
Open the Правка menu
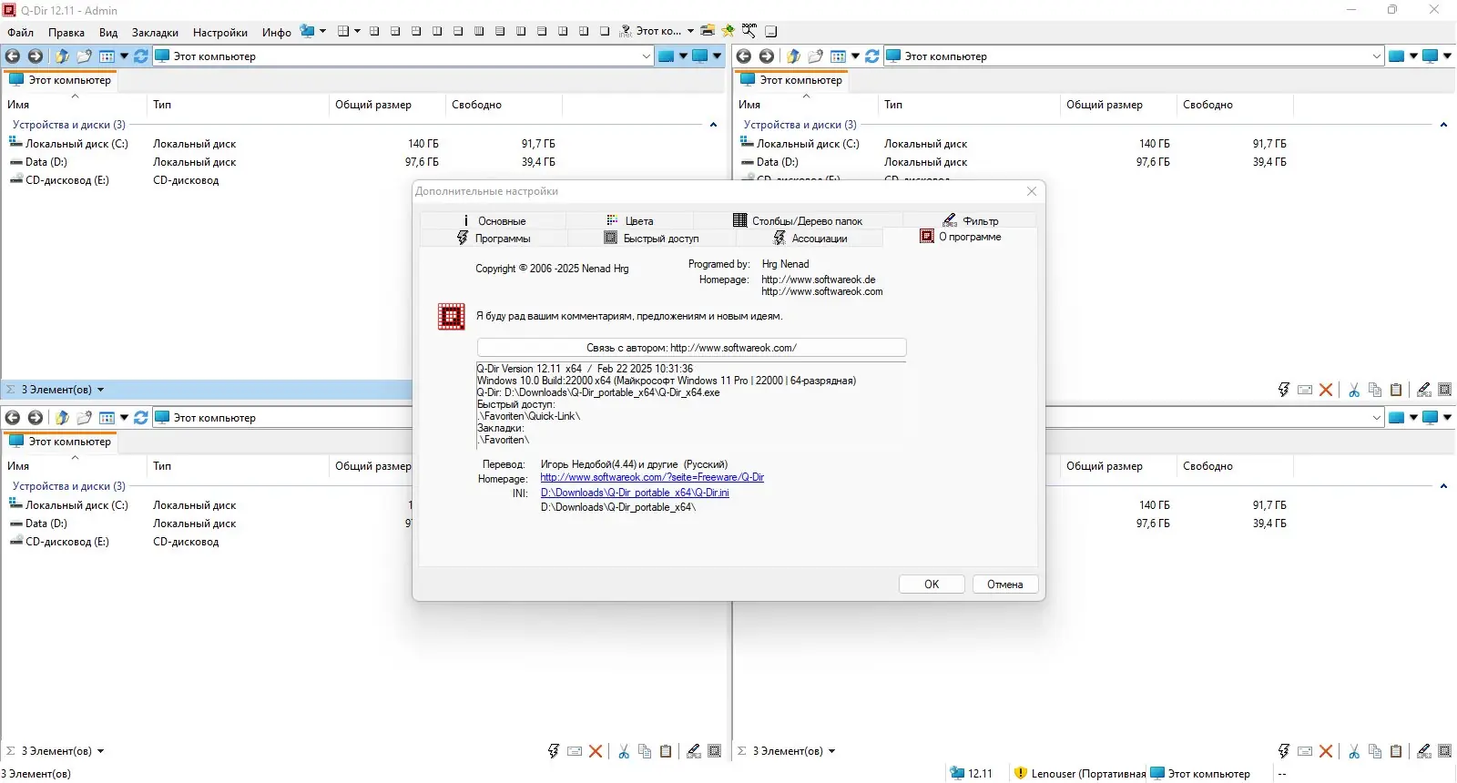pyautogui.click(x=66, y=32)
